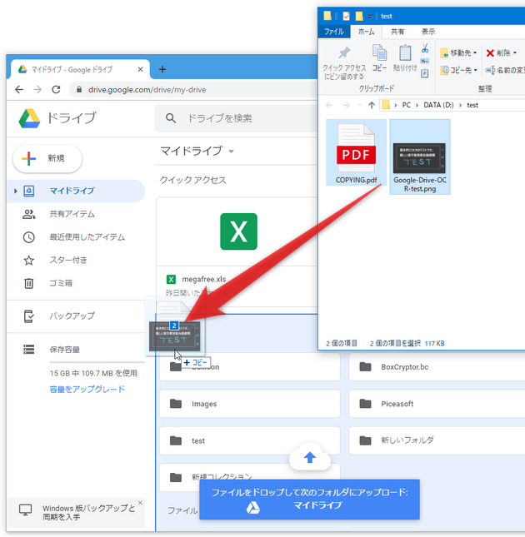Open the Piceasoft folder
Image resolution: width=525 pixels, height=537 pixels.
pos(437,404)
